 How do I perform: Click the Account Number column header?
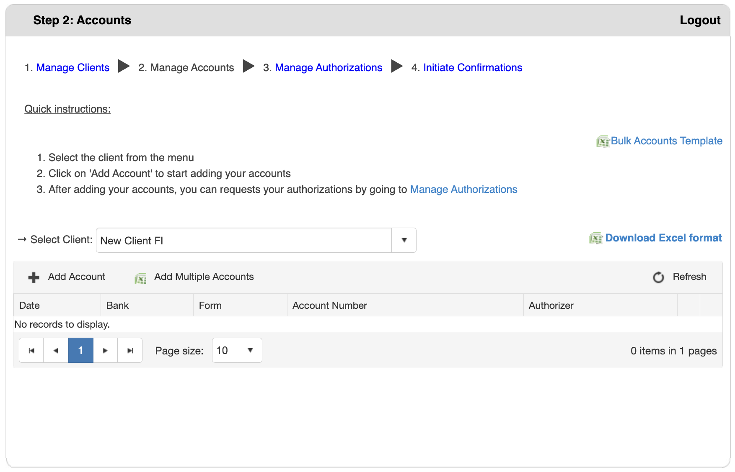pos(329,305)
